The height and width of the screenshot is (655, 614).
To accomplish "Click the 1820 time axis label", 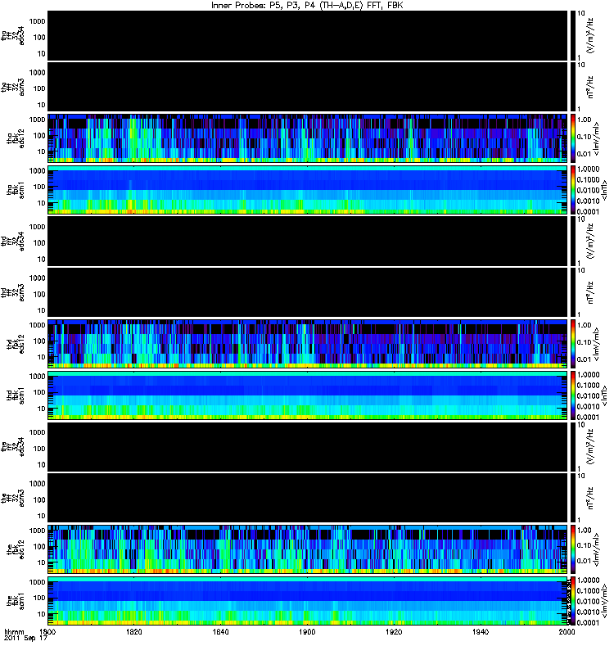I will coord(134,631).
